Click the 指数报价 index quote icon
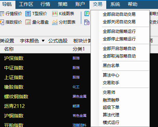This screenshot has width=158, height=127. pyautogui.click(x=2, y=22)
